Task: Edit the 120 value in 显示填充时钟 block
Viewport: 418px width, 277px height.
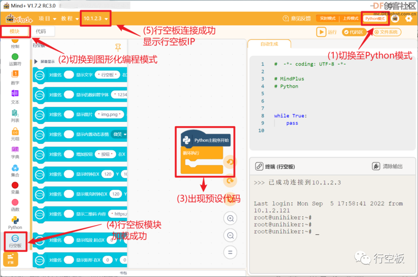Action: click(x=116, y=194)
